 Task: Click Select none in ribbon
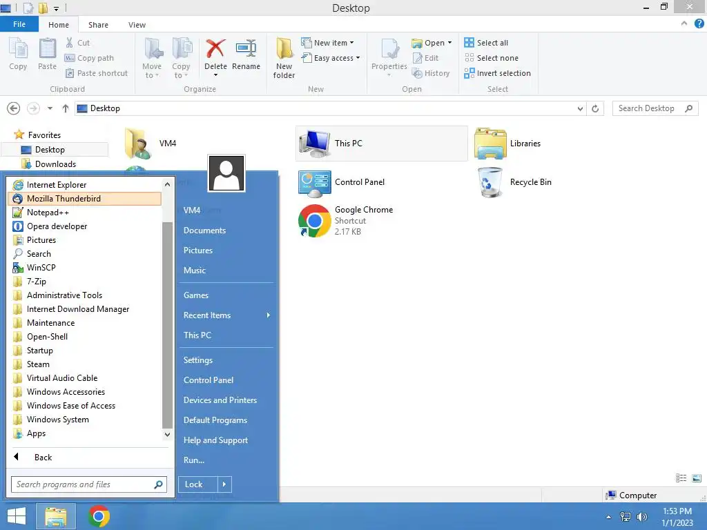(x=492, y=58)
